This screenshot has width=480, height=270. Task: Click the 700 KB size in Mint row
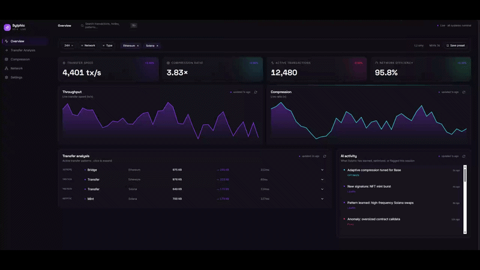coord(177,199)
